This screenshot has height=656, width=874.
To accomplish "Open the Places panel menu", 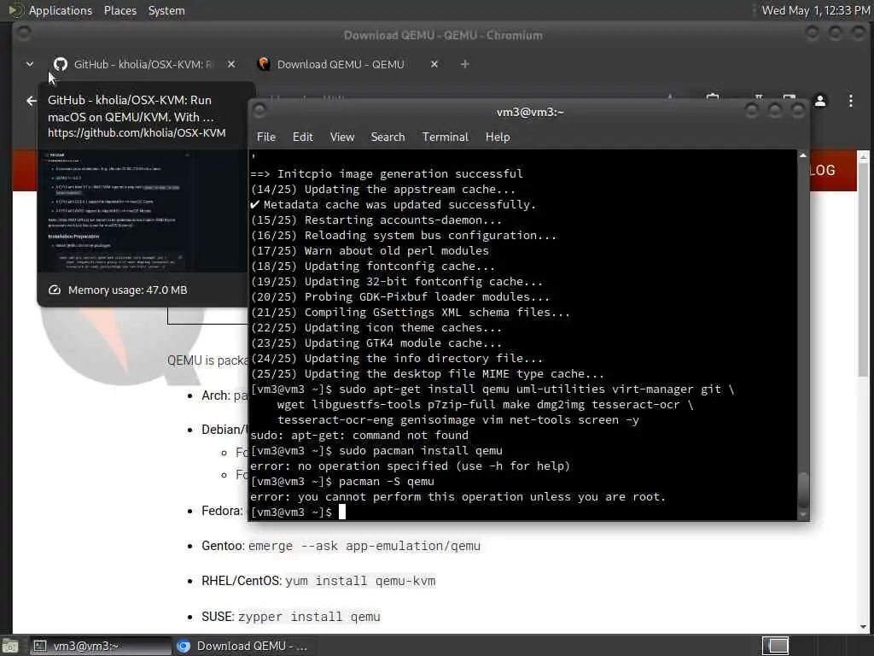I will click(x=119, y=10).
